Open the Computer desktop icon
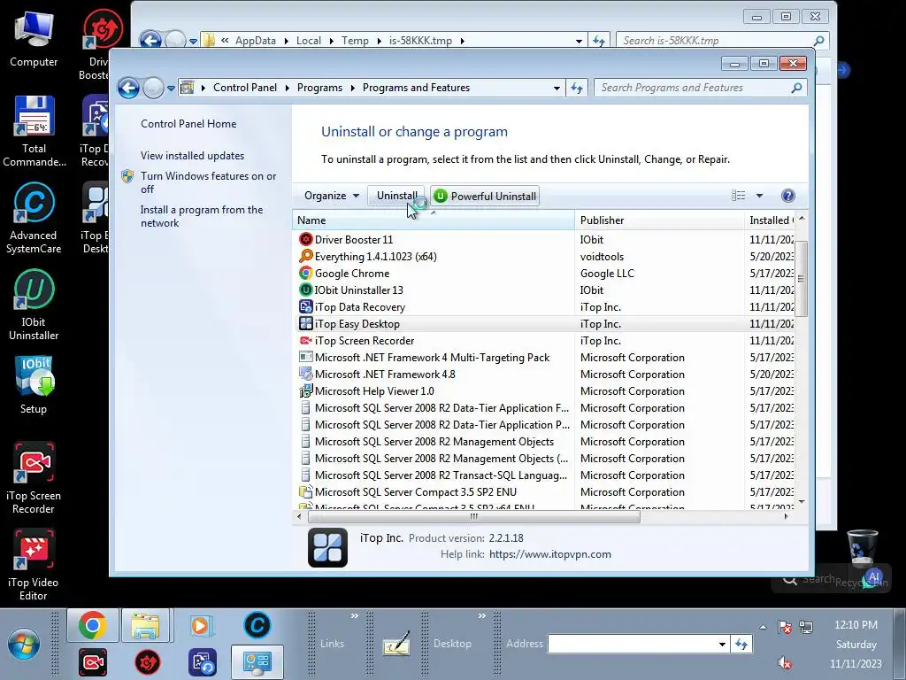906x680 pixels. click(x=34, y=39)
